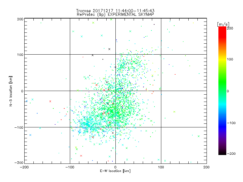
Task: Click the '200' colorbar tick label
Action: click(x=230, y=28)
